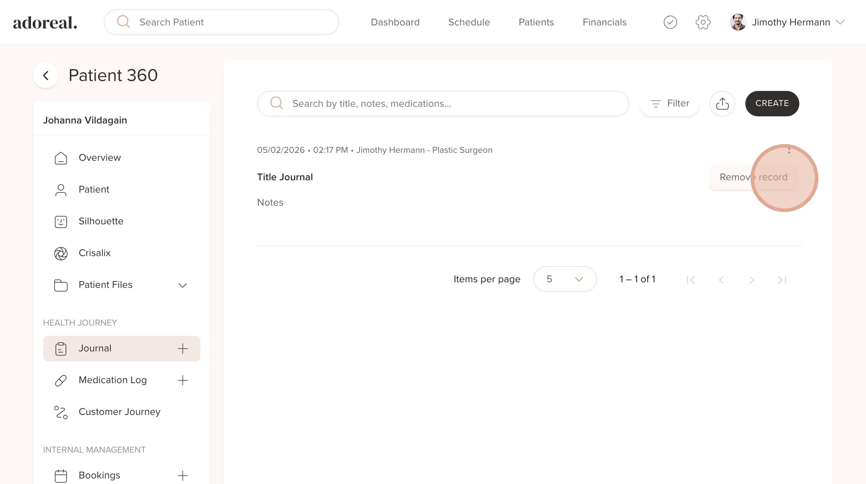This screenshot has width=866, height=484.
Task: Add Medication Log entry via plus icon
Action: pyautogui.click(x=183, y=380)
